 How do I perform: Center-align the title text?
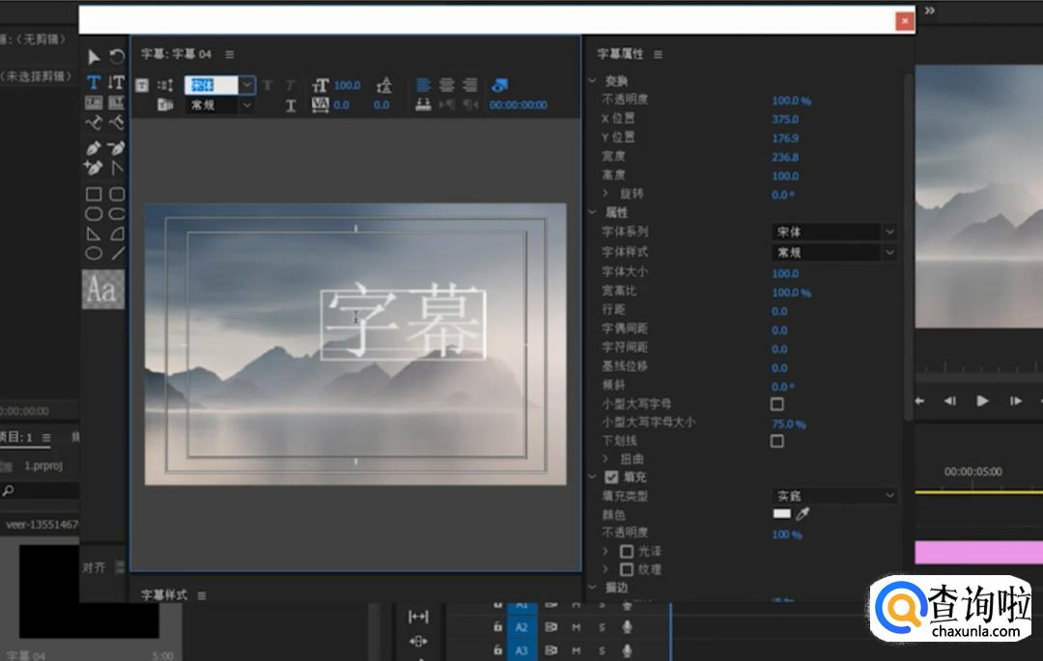click(x=446, y=85)
